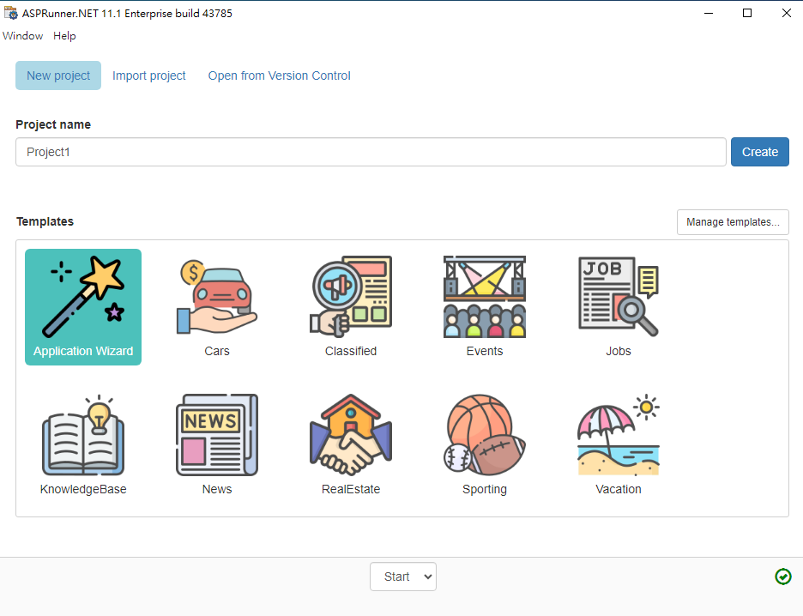This screenshot has height=616, width=803.
Task: Open the Help menu
Action: point(64,36)
